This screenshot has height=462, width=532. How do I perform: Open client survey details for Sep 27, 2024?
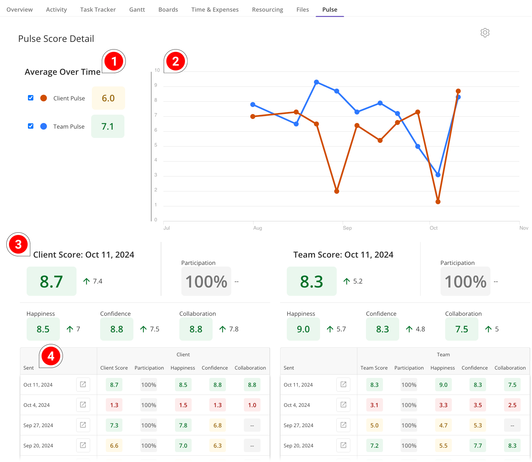(x=83, y=425)
